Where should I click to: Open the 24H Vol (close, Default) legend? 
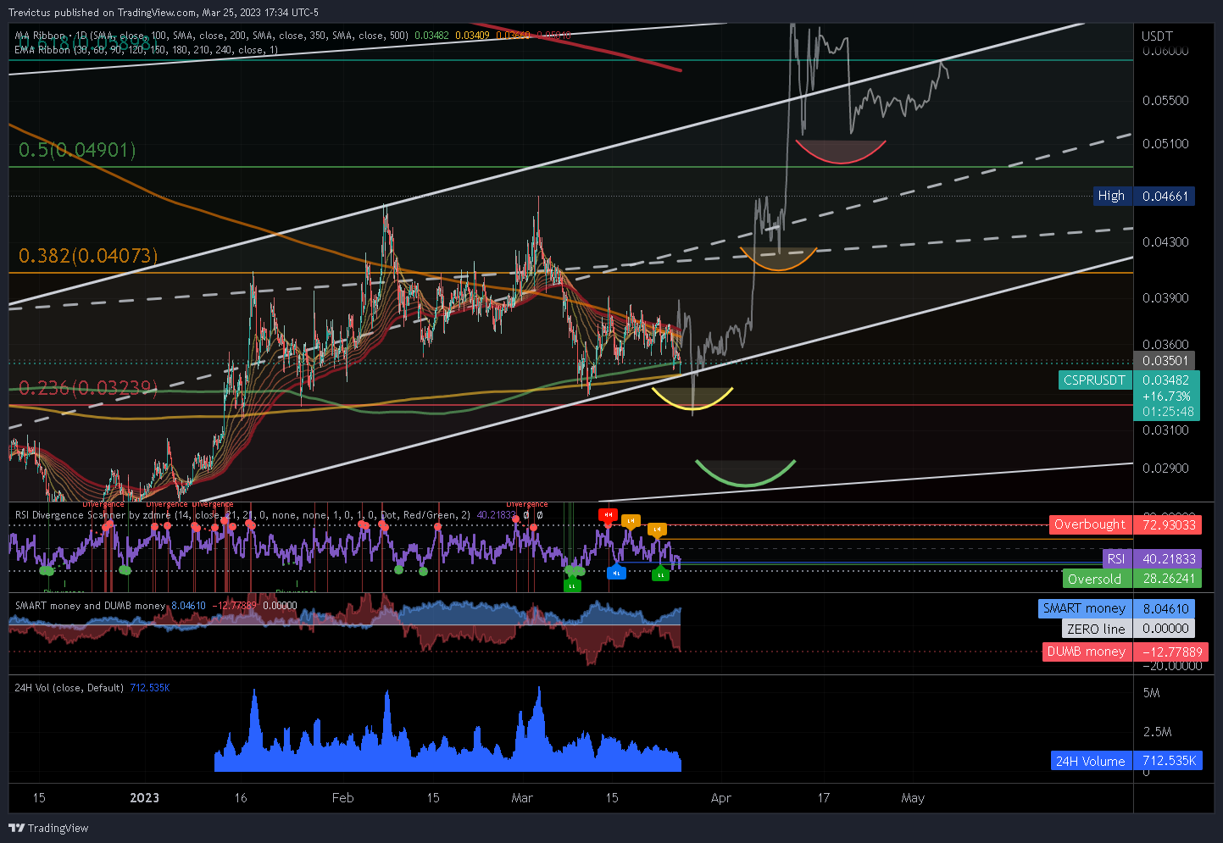point(69,687)
